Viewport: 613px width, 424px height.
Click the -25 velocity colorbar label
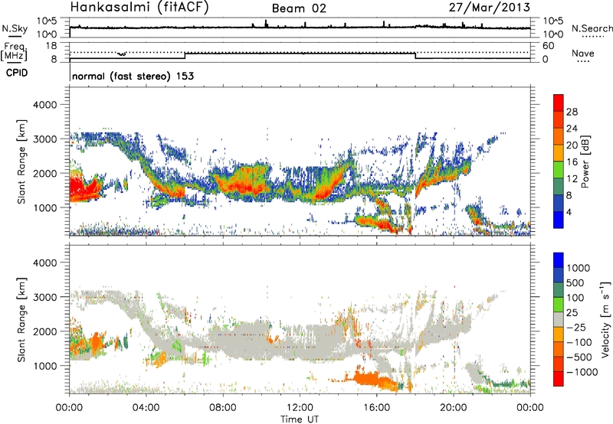click(575, 327)
